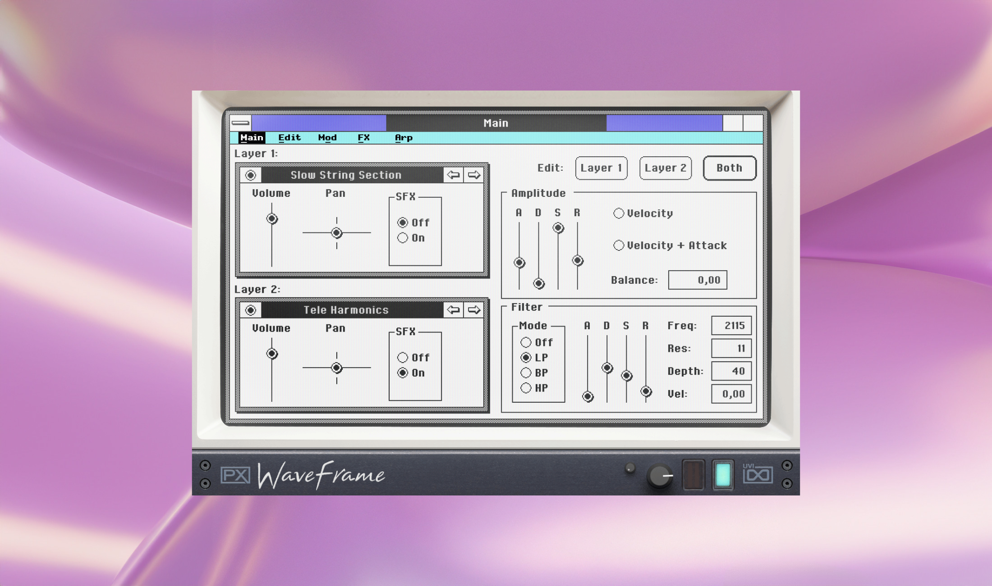The height and width of the screenshot is (586, 992).
Task: Click the filter Freq value field
Action: (731, 325)
